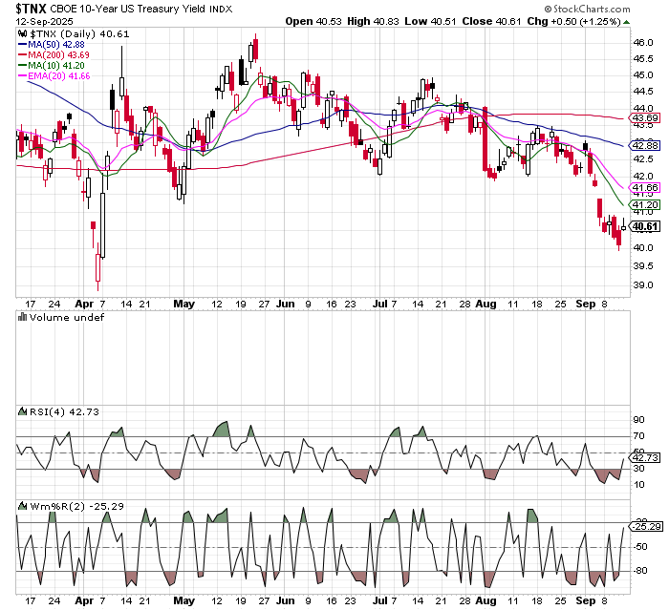This screenshot has height=610, width=669.
Task: Click the -25.29 Williams %R value tag
Action: 646,526
